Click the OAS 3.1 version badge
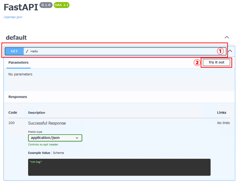Screen dimensions: 238x183 point(61,5)
